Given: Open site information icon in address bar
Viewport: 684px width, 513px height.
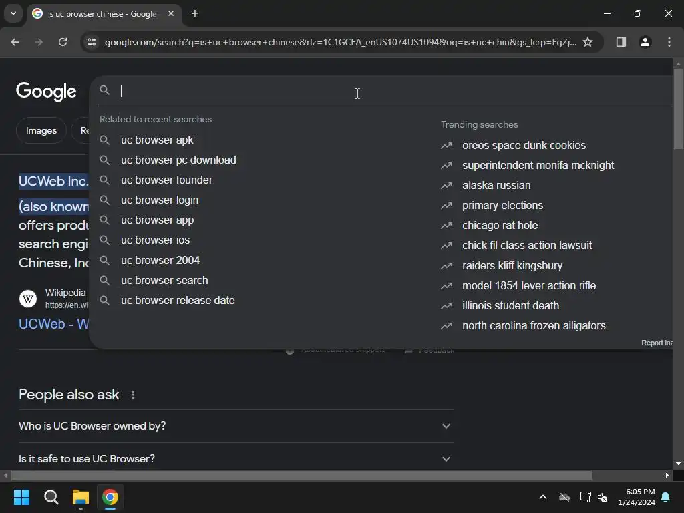Looking at the screenshot, I should coord(92,42).
